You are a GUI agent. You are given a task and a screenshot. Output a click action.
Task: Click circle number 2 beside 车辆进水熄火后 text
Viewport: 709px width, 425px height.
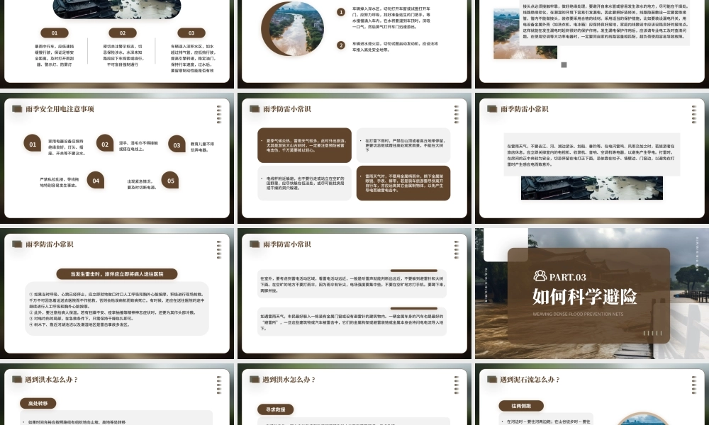tap(341, 45)
